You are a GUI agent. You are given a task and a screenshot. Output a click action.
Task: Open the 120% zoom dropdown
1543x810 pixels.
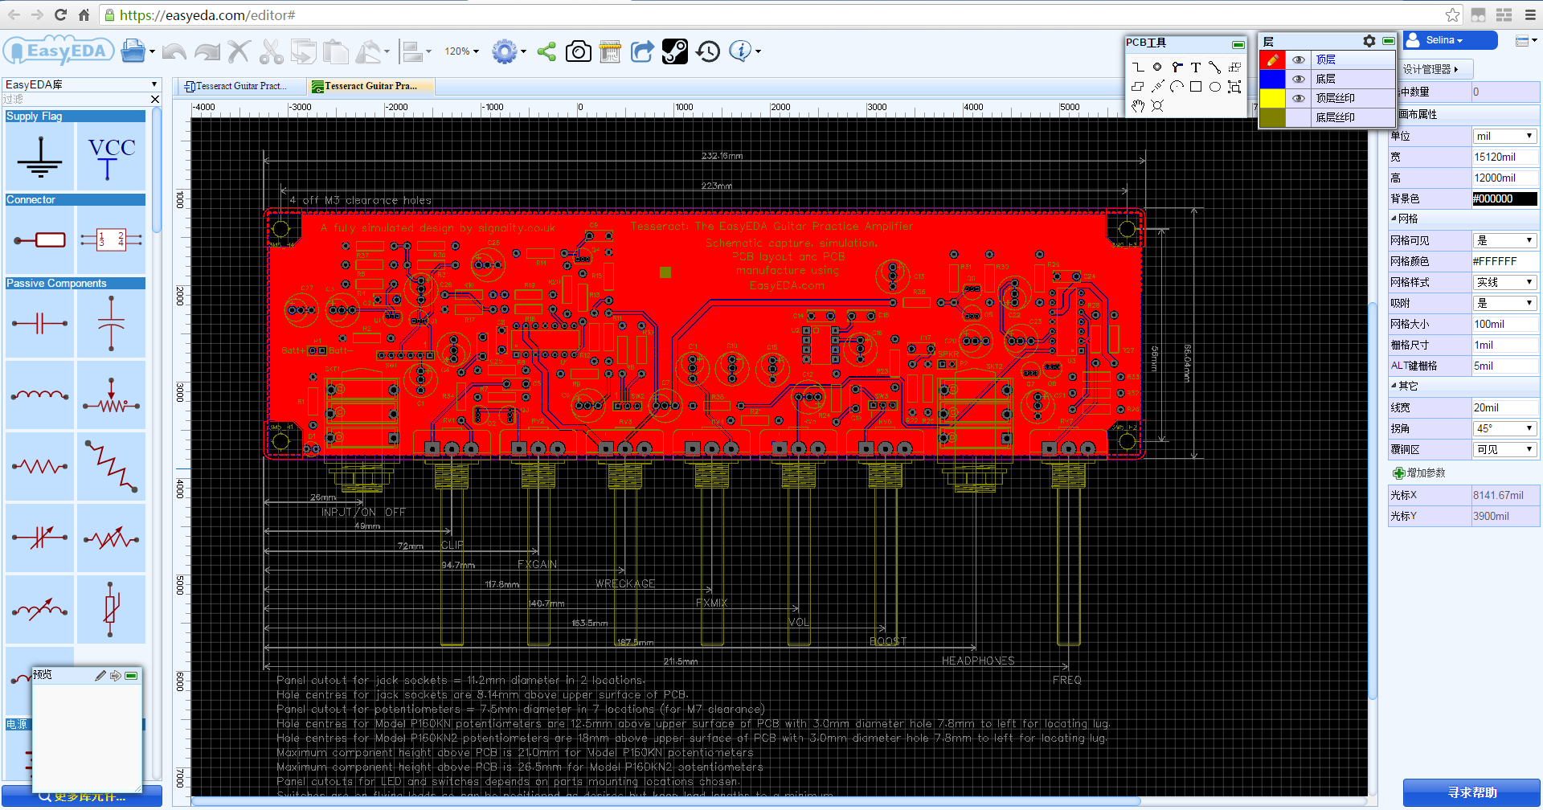462,52
